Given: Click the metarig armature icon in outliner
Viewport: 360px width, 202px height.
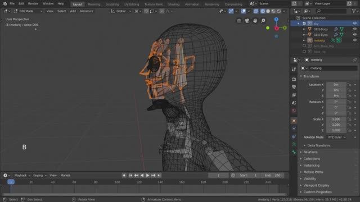Looking at the screenshot, I should 310,40.
